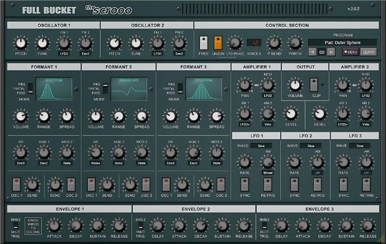This screenshot has height=244, width=386.
Task: Open LFO 1 WAVE Sine selector
Action: 261,146
